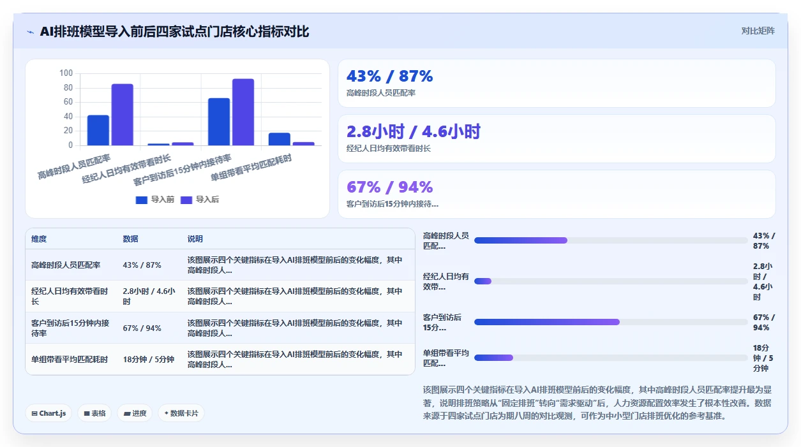801x447 pixels.
Task: Open the 43% / 87% stat card
Action: (557, 84)
